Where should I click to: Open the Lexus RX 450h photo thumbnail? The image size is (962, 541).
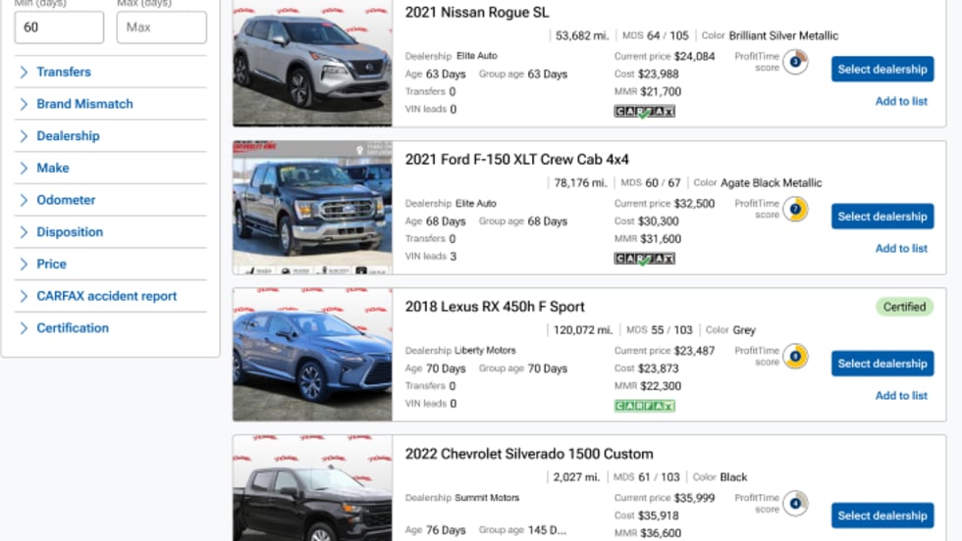click(312, 355)
